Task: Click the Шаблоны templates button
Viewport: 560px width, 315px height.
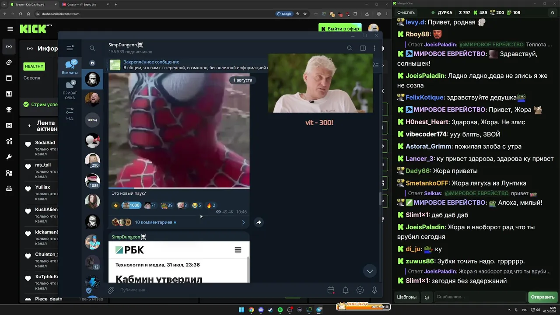Action: tap(406, 297)
